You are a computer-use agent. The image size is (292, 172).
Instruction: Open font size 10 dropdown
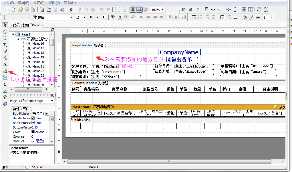click(84, 17)
